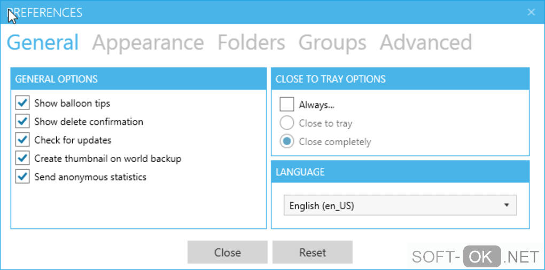Select the Close completely radio option
This screenshot has width=545, height=270.
click(x=287, y=141)
